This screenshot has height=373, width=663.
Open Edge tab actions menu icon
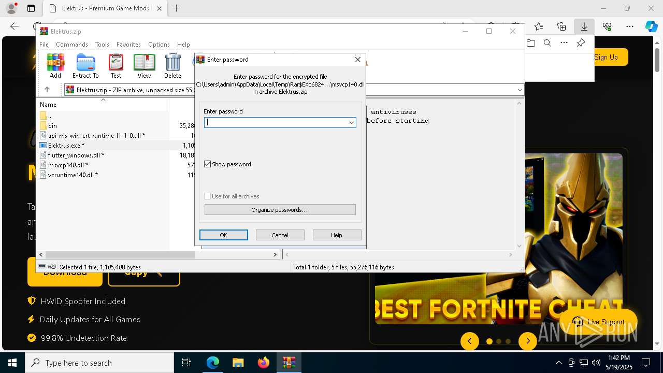click(x=31, y=8)
